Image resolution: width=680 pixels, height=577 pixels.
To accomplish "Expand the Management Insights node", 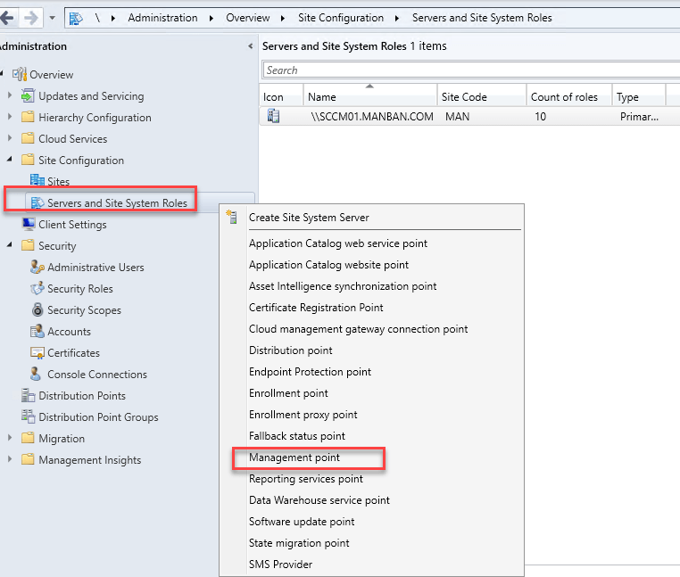I will (10, 459).
